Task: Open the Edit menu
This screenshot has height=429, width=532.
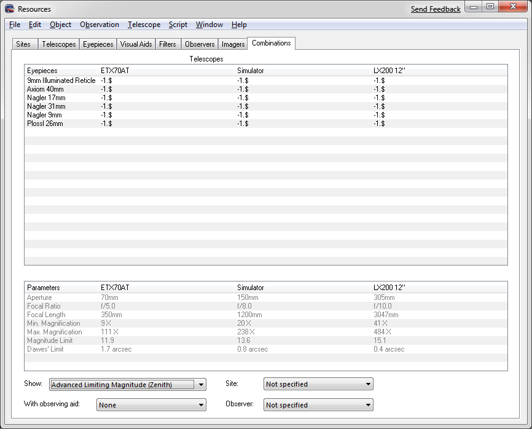Action: pyautogui.click(x=35, y=25)
